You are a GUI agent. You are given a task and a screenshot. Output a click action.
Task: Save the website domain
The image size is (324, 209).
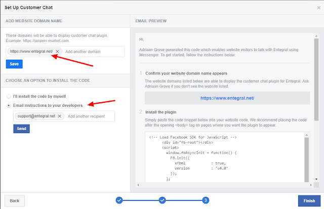point(14,64)
